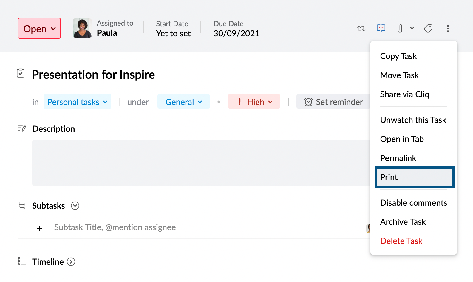473x282 pixels.
Task: Click the Due Date 30/09/2021 value
Action: 236,33
